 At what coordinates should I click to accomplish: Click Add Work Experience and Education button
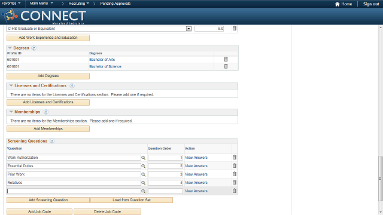pyautogui.click(x=48, y=38)
